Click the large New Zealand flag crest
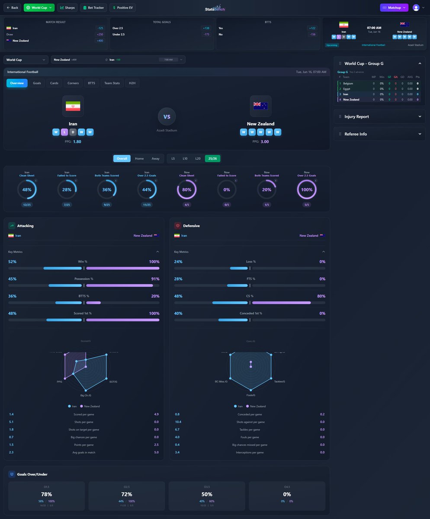430x519 pixels. coord(260,106)
